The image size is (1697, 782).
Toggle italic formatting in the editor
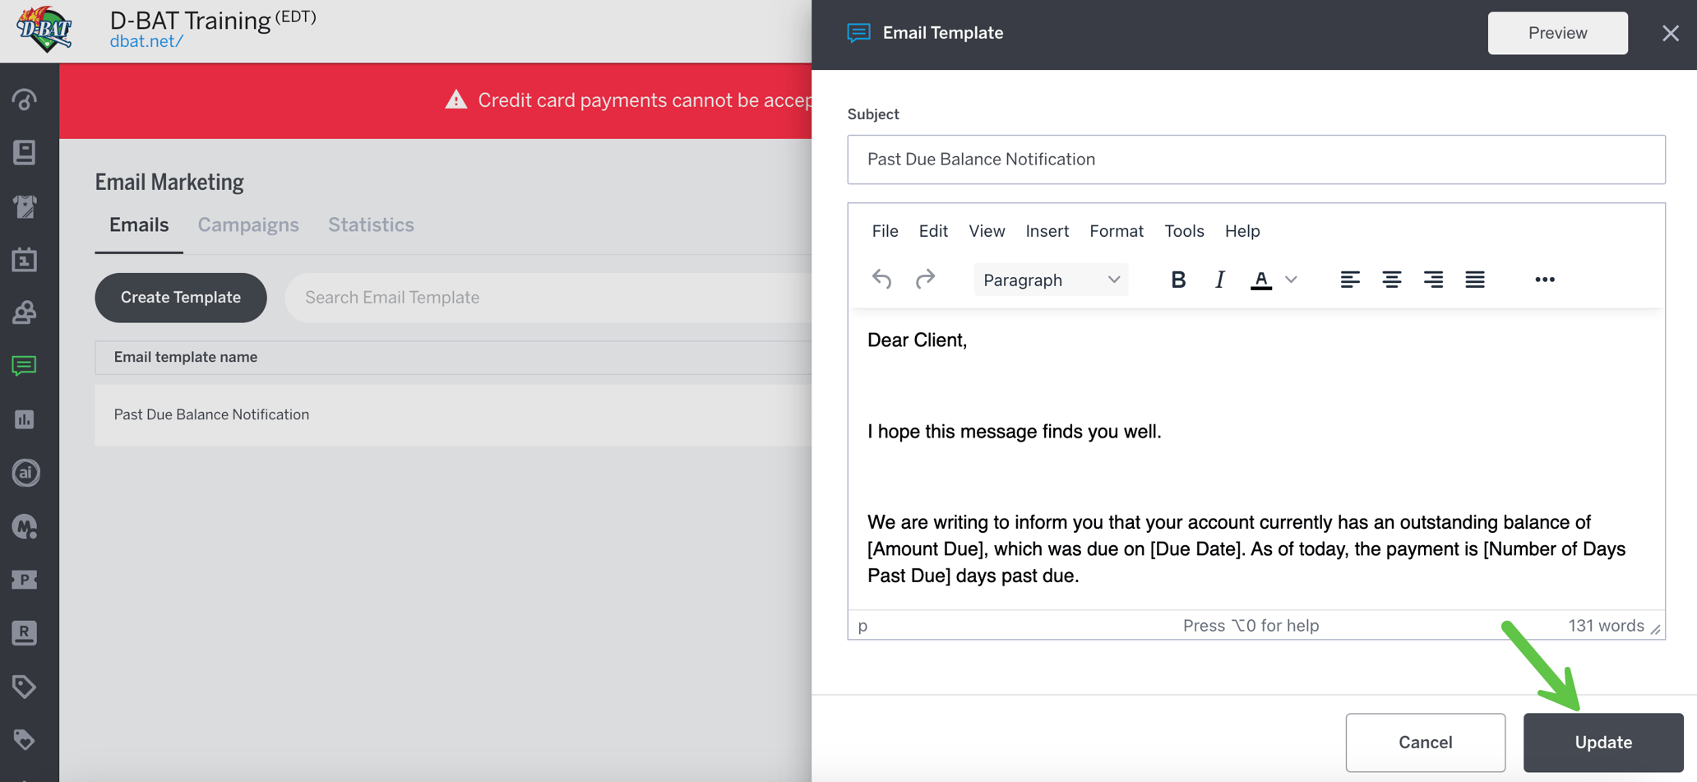pos(1219,280)
